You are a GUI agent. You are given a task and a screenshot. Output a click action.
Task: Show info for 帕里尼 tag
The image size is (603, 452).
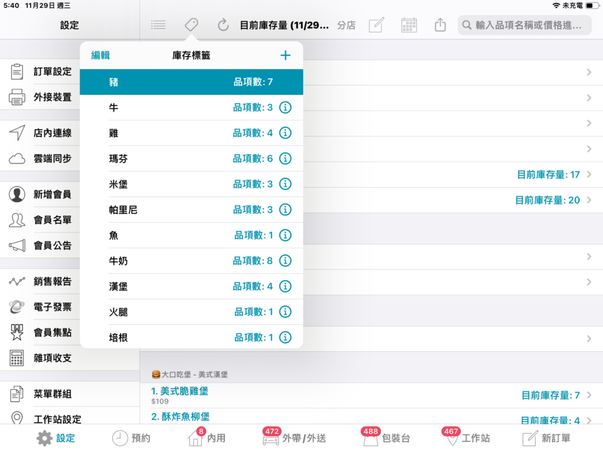[285, 210]
